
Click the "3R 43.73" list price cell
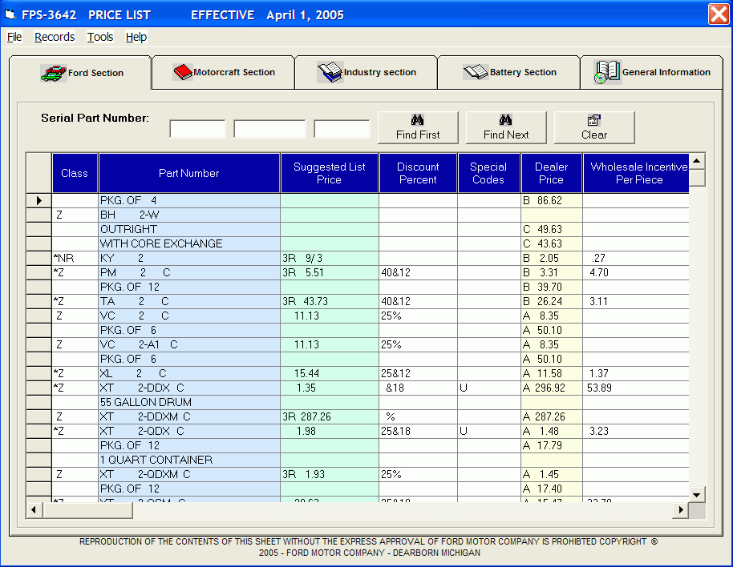[x=330, y=301]
